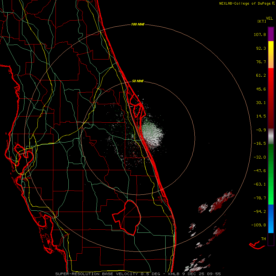Click the -32.0 velocity scale value
The width and height of the screenshot is (276, 276).
(x=260, y=157)
